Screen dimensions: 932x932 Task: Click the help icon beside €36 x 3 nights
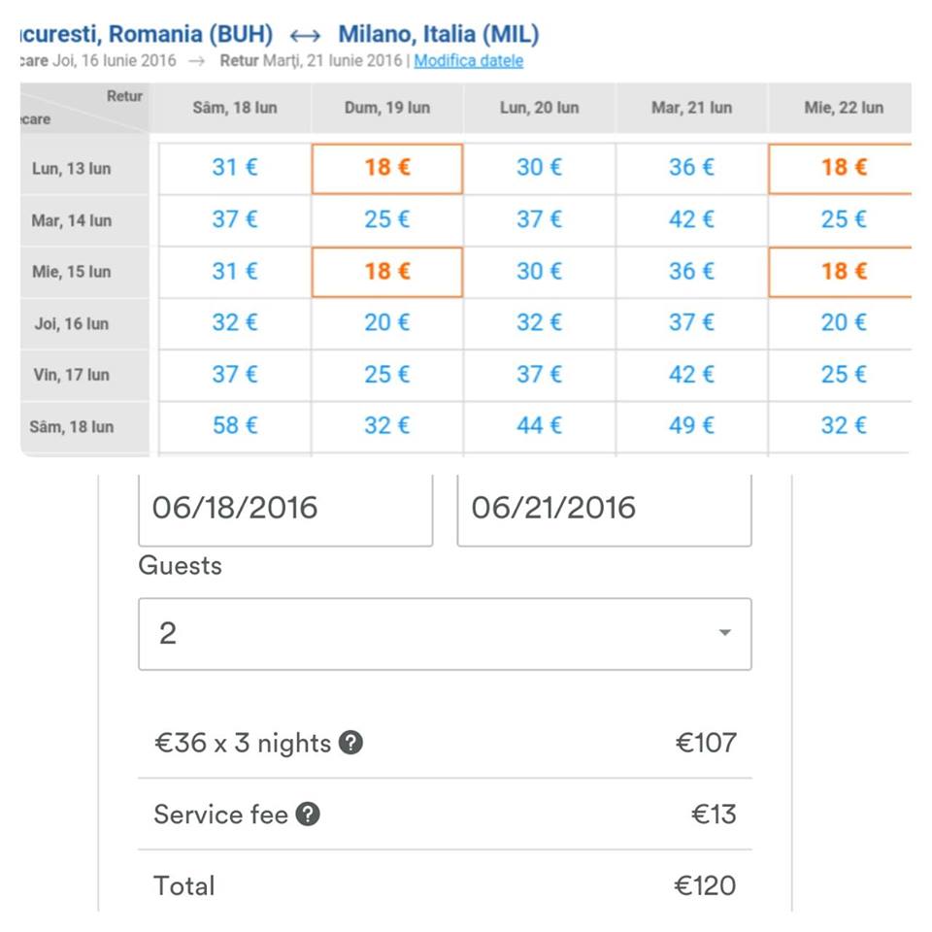[x=352, y=744]
